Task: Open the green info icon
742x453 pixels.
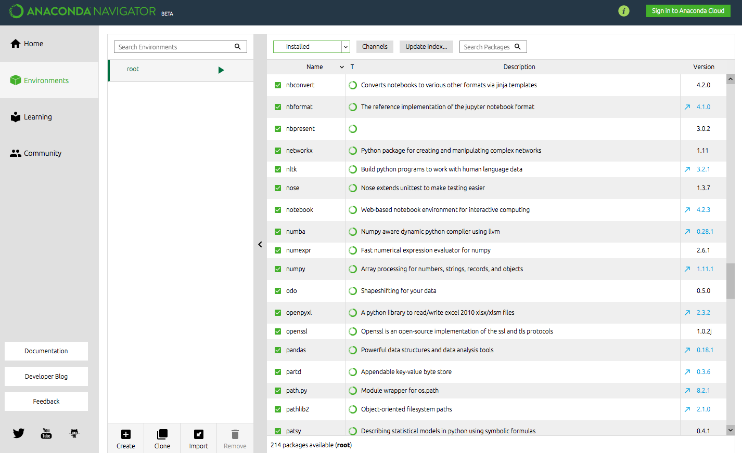Action: pyautogui.click(x=624, y=11)
